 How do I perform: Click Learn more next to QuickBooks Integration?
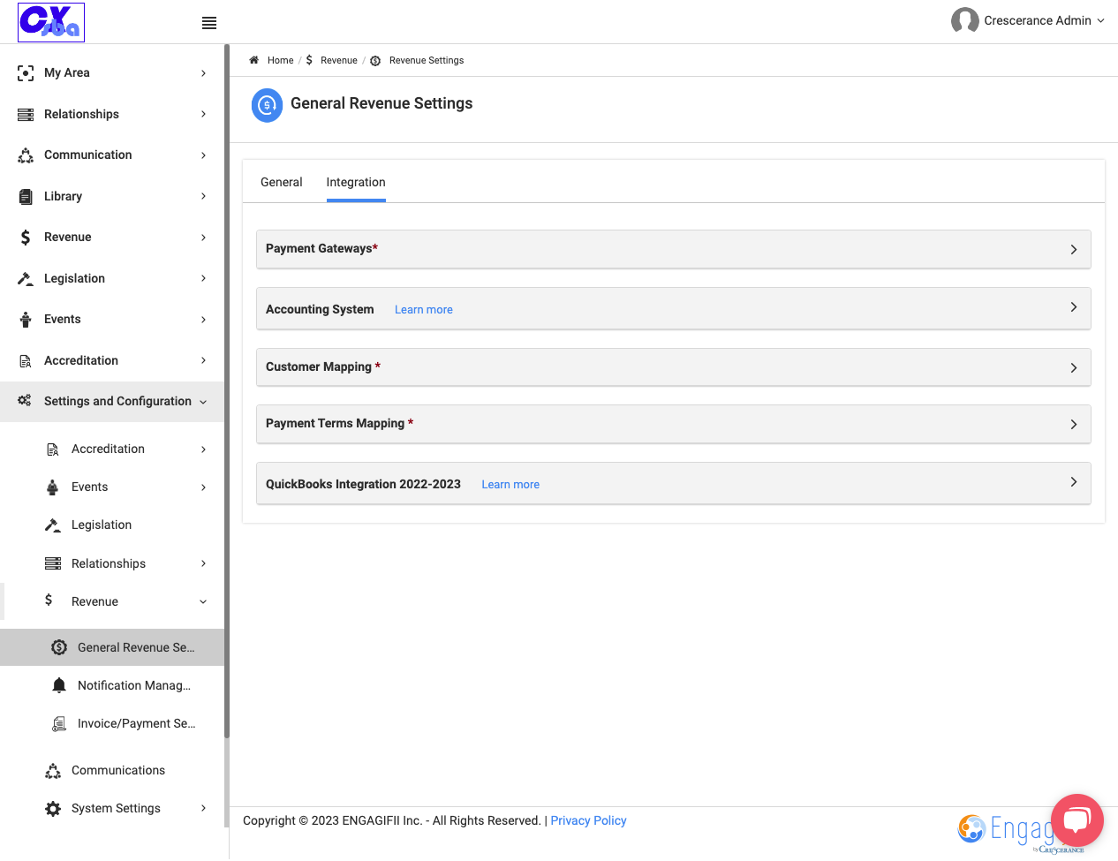coord(510,485)
